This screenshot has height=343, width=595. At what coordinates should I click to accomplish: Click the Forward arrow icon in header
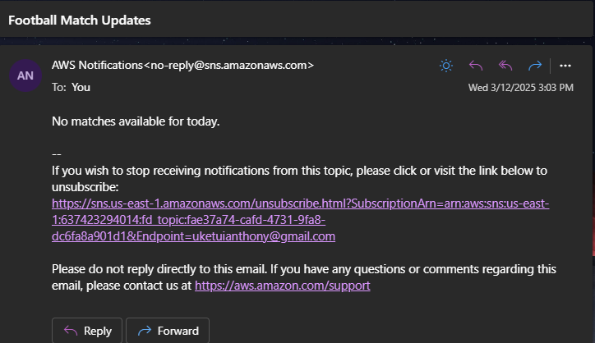click(535, 66)
